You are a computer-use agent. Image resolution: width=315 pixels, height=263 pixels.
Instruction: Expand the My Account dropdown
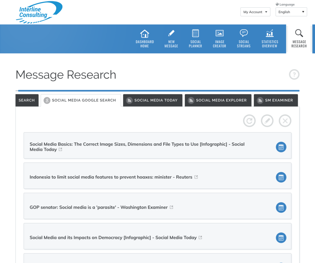[x=255, y=12]
